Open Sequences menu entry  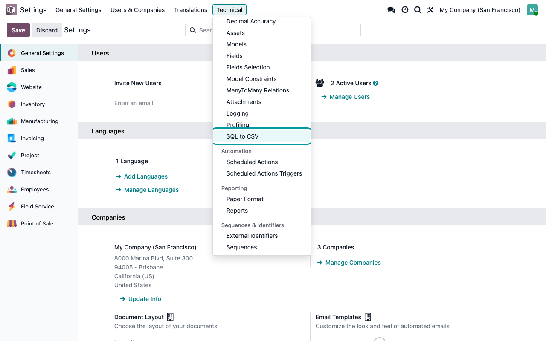[261, 247]
